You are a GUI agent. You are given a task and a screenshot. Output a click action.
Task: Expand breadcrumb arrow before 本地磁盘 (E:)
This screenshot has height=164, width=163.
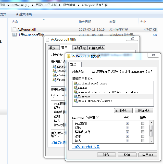(x=8, y=5)
